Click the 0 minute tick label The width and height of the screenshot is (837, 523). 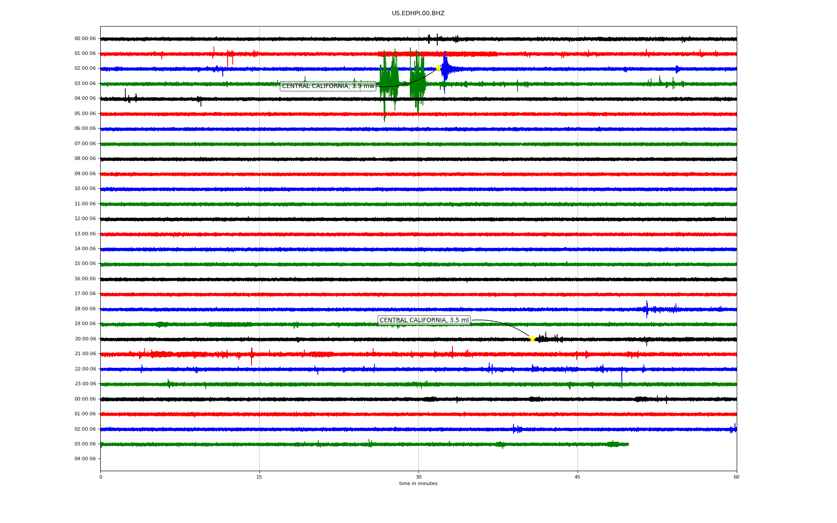point(101,477)
